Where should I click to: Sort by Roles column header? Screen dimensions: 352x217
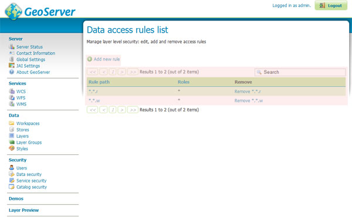(x=184, y=82)
